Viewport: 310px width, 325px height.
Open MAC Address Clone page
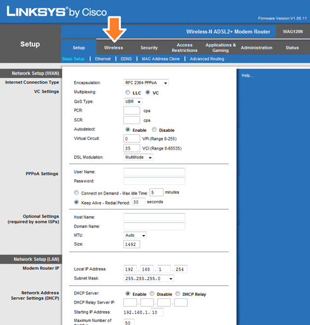[161, 59]
